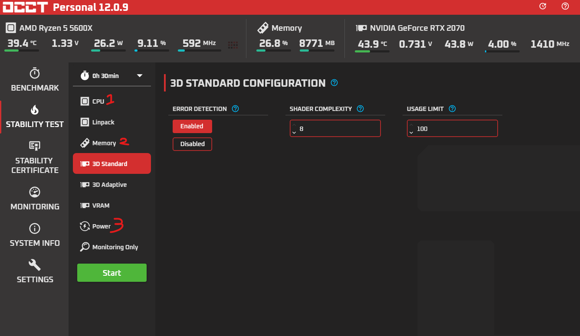Viewport: 580px width, 336px height.
Task: Click the refresh icon in title bar
Action: click(x=543, y=7)
